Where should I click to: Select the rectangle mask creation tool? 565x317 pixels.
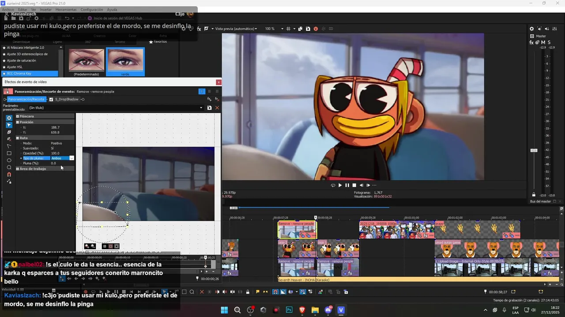click(x=9, y=153)
